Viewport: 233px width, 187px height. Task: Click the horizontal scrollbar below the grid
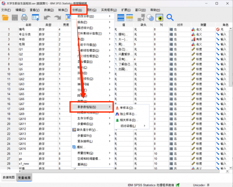pos(120,171)
